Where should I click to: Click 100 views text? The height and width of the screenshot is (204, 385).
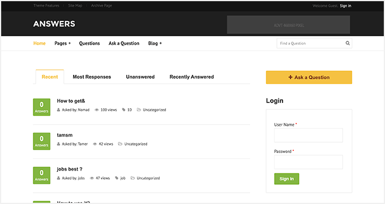[109, 110]
